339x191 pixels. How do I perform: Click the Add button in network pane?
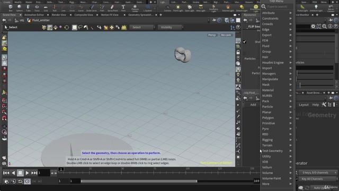point(253,105)
